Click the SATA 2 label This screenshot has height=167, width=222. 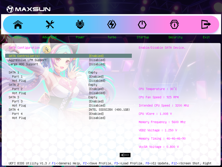pyautogui.click(x=14, y=85)
